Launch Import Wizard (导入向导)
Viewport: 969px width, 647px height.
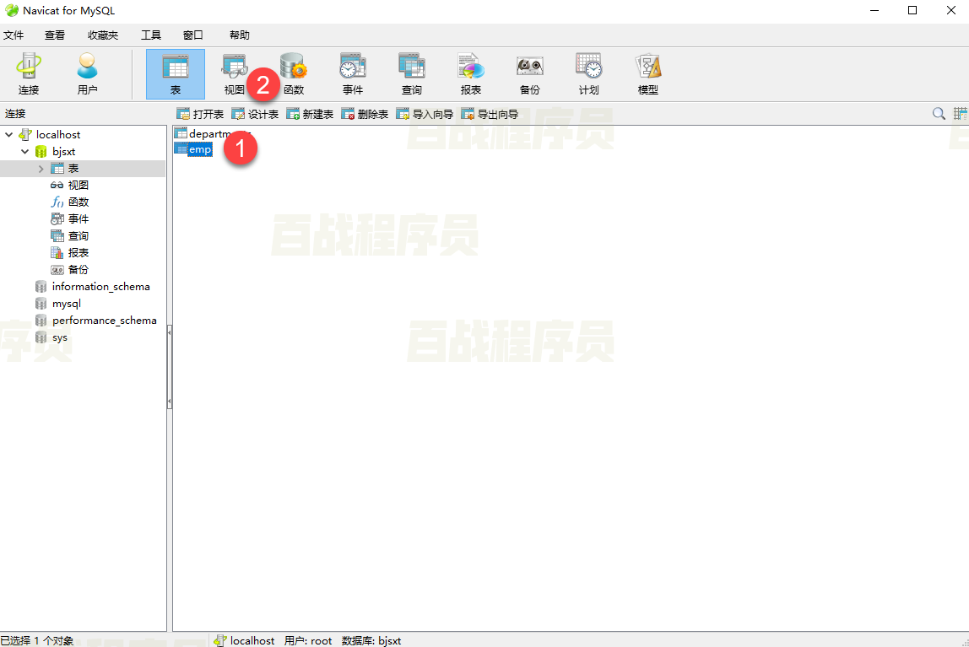point(425,114)
